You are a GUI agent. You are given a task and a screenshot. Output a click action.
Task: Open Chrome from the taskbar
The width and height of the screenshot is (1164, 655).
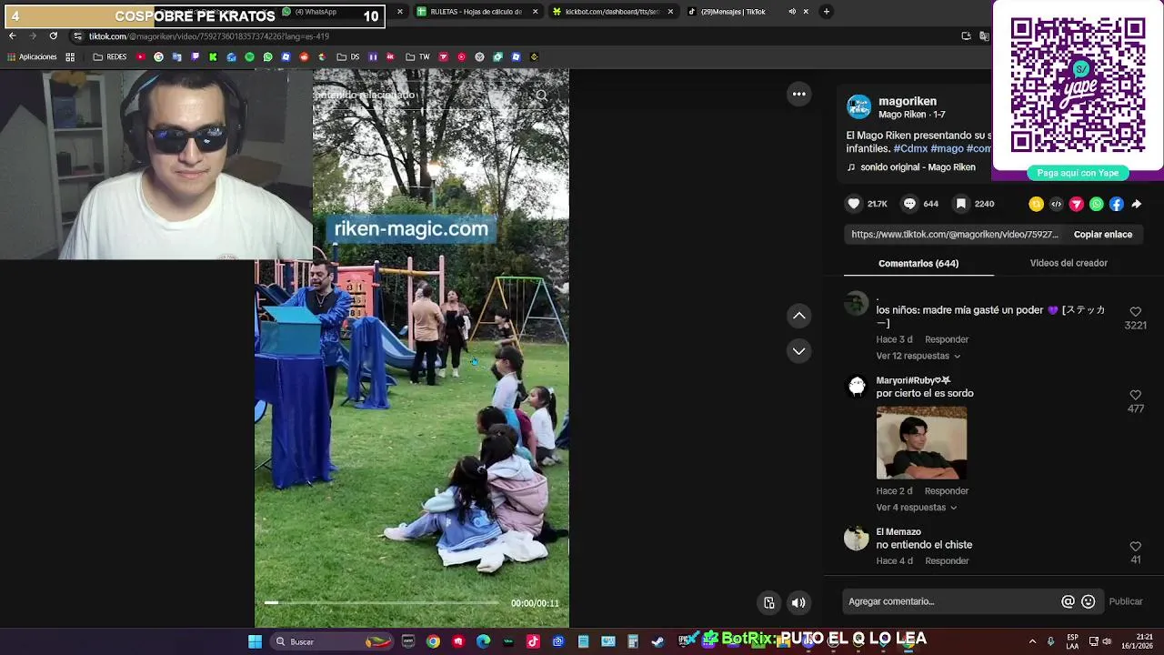tap(433, 641)
